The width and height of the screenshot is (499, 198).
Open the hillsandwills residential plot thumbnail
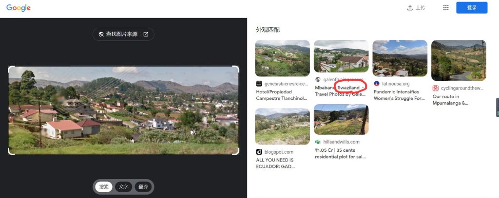click(x=341, y=119)
